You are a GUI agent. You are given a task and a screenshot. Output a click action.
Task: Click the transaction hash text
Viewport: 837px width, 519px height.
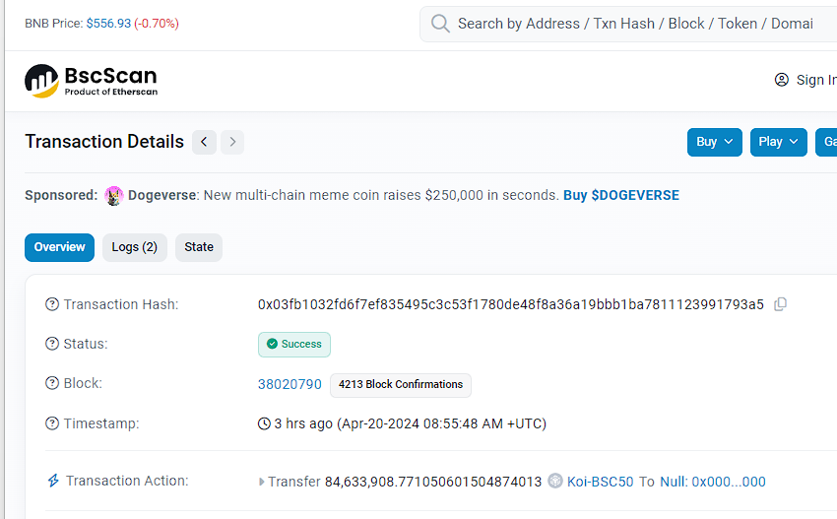(x=511, y=304)
